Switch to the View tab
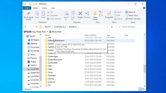This screenshot has height=93, width=166. point(53,8)
